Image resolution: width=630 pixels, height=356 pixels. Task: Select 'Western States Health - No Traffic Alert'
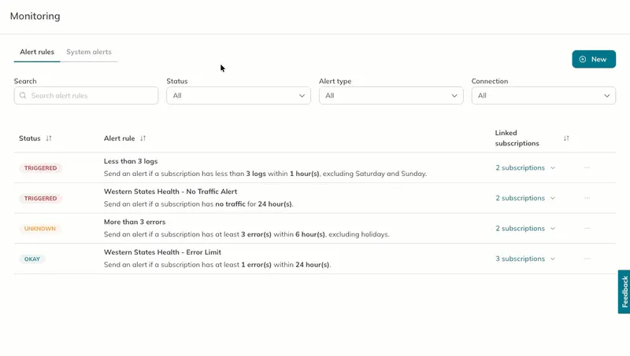(x=170, y=192)
